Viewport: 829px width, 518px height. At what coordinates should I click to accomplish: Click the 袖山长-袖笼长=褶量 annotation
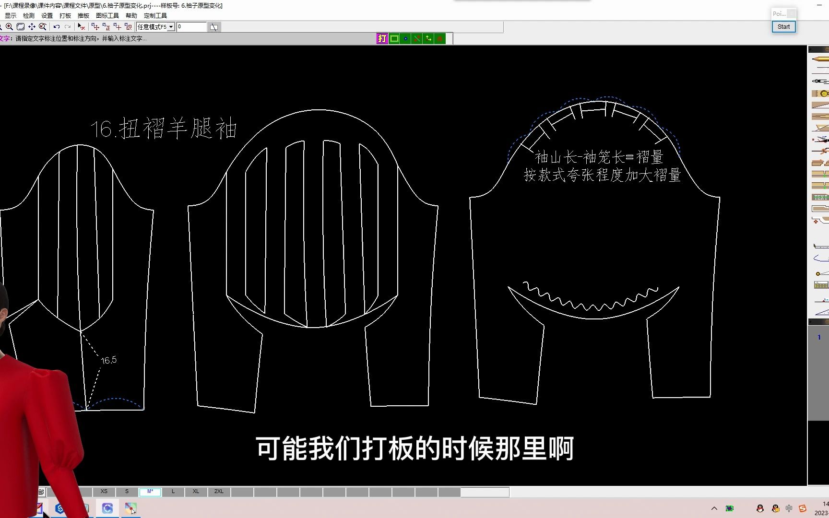pos(599,157)
